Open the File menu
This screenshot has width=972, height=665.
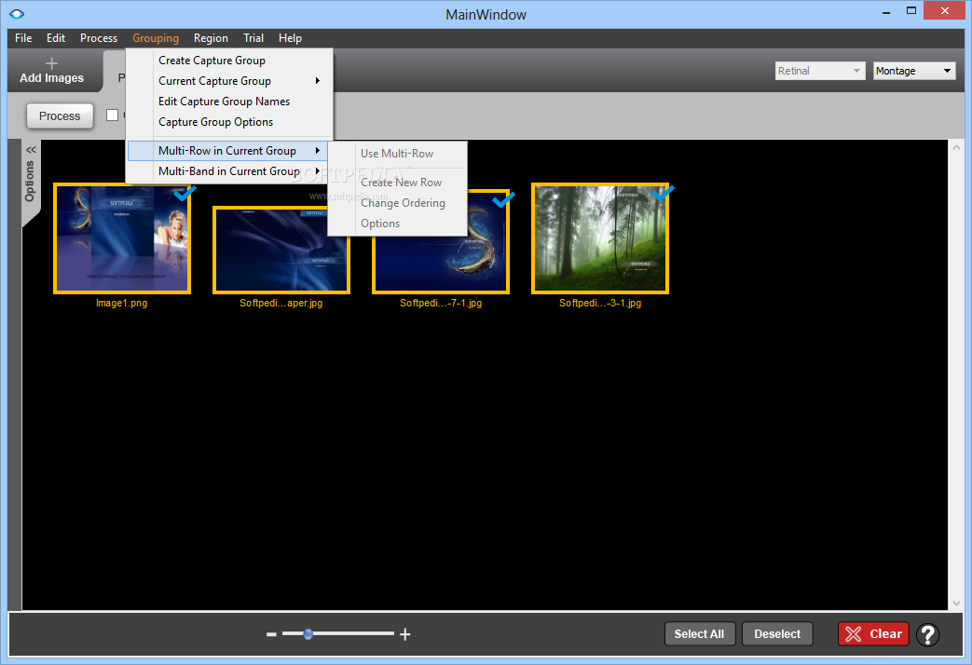tap(23, 38)
